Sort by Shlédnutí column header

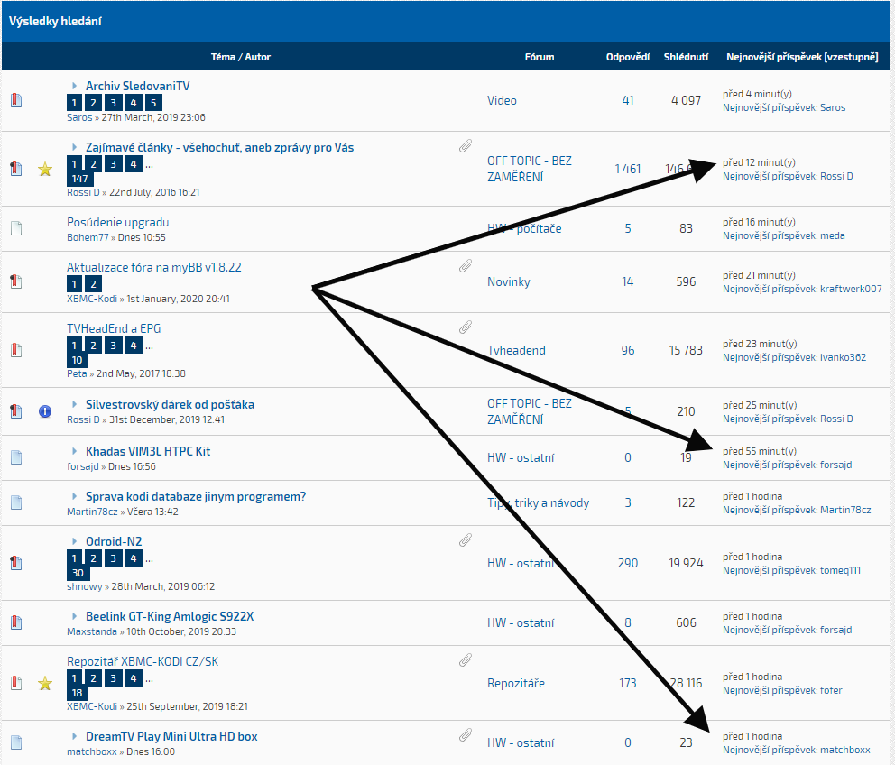686,57
